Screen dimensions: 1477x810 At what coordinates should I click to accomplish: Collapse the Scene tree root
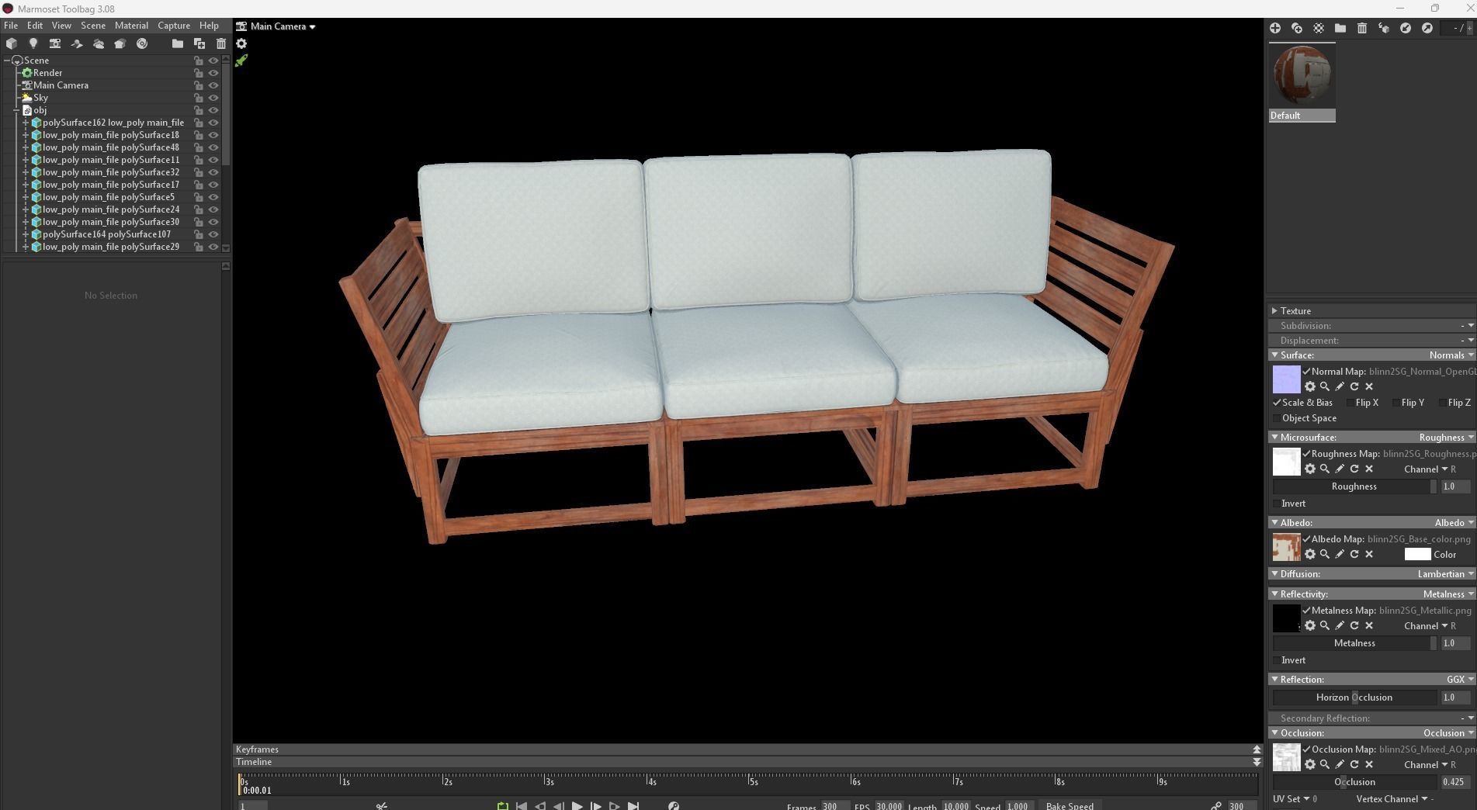tap(7, 61)
